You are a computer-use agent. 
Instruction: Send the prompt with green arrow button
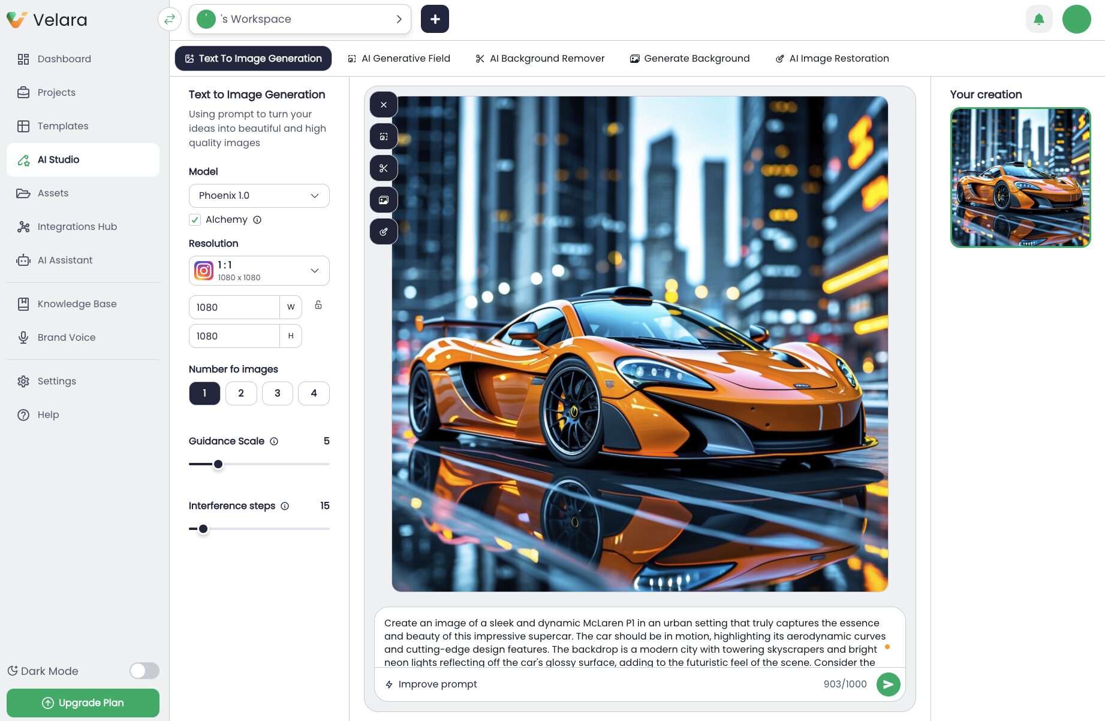pyautogui.click(x=888, y=684)
